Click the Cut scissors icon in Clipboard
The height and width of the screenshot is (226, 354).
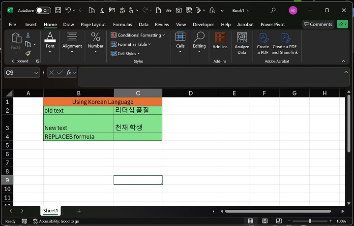[x=28, y=35]
